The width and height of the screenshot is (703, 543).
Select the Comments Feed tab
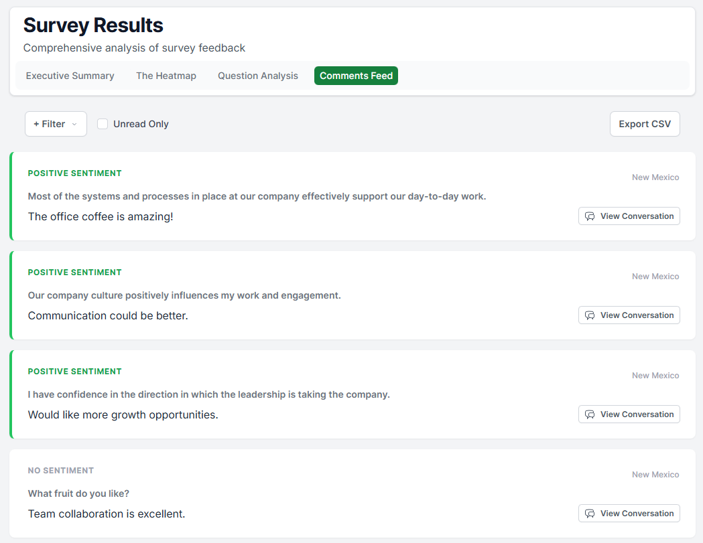point(356,76)
